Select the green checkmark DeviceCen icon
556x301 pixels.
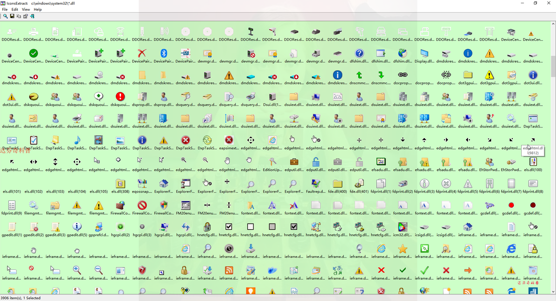pos(33,53)
